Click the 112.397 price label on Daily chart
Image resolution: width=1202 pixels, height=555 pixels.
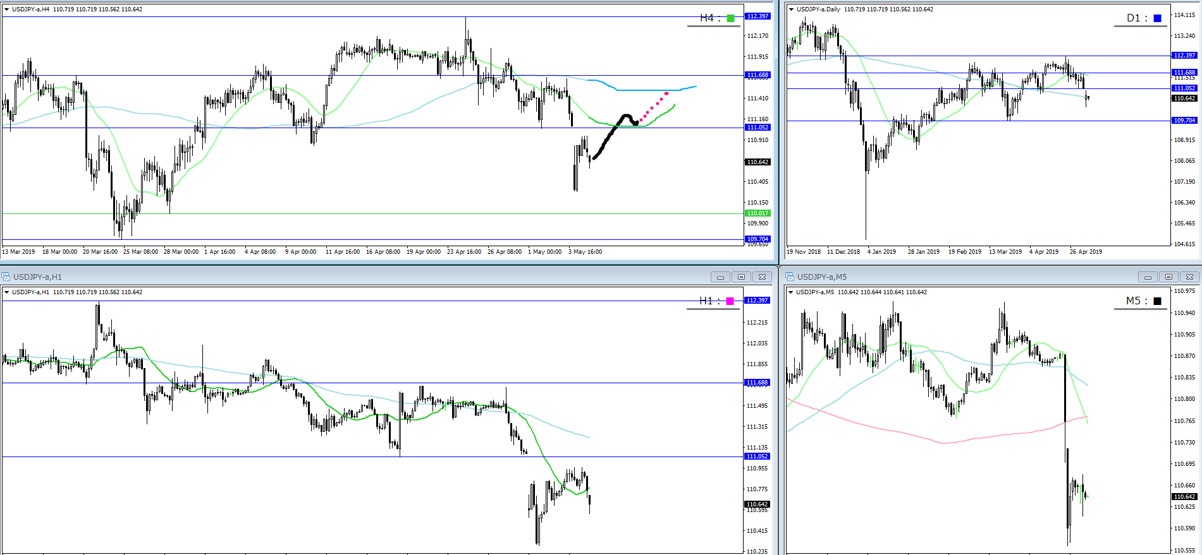tap(1184, 56)
